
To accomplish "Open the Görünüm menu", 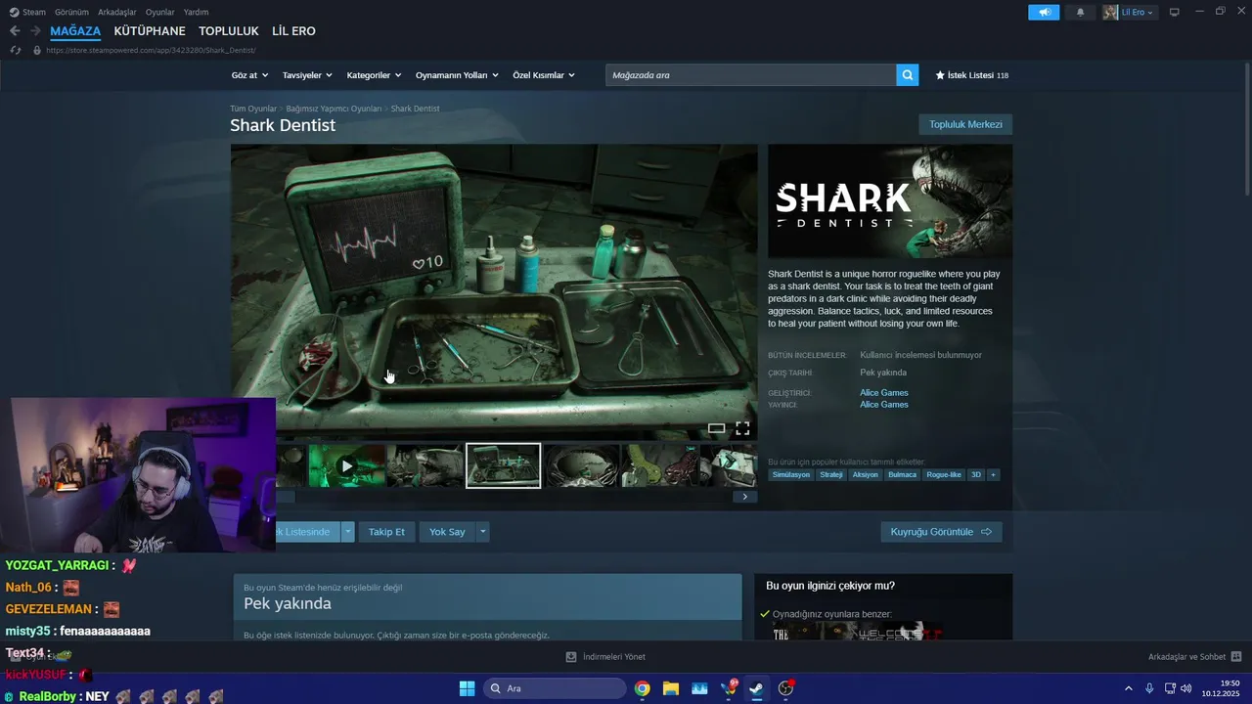I will click(71, 12).
